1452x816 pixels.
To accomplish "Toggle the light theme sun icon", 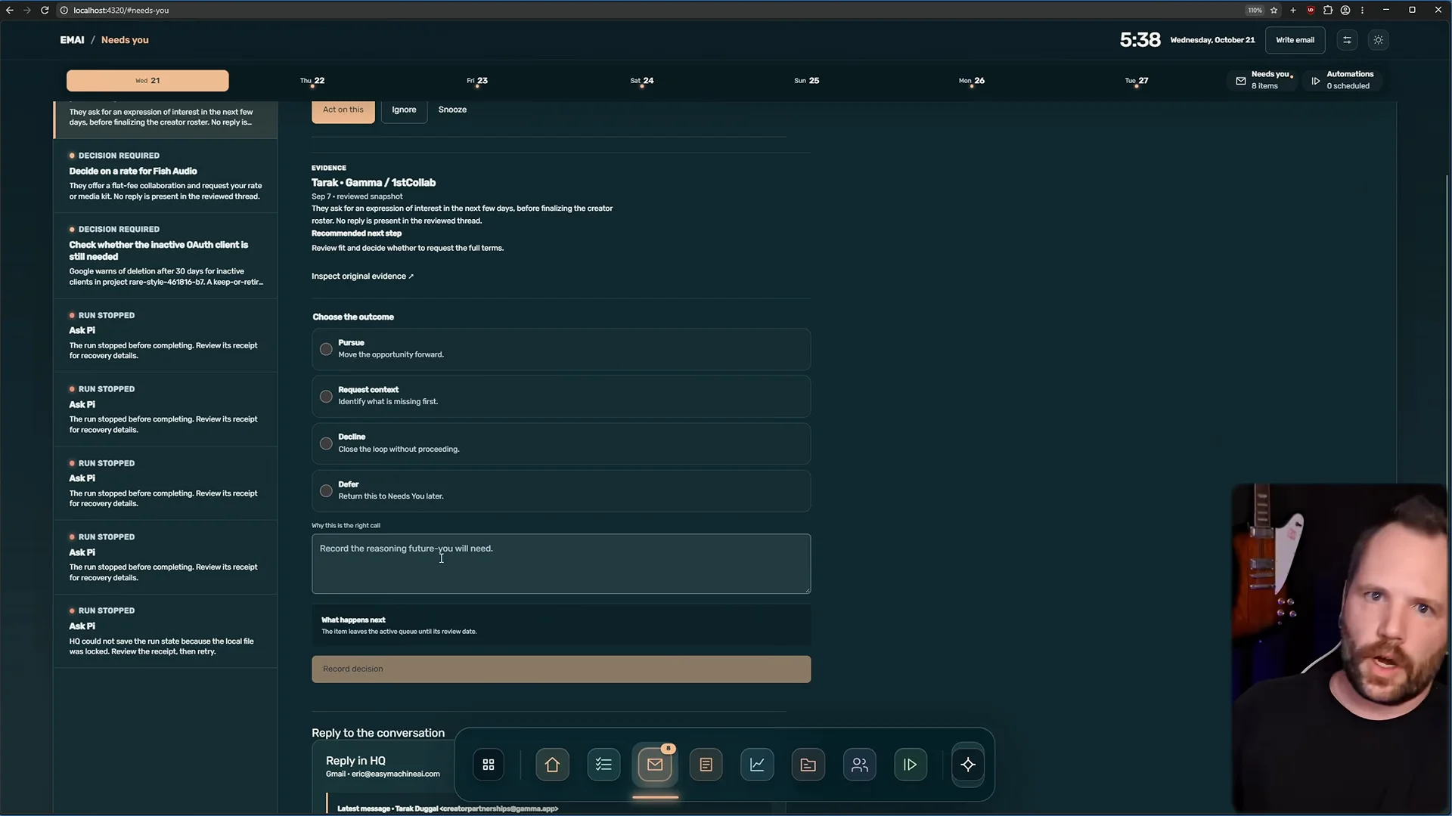I will 1379,40.
